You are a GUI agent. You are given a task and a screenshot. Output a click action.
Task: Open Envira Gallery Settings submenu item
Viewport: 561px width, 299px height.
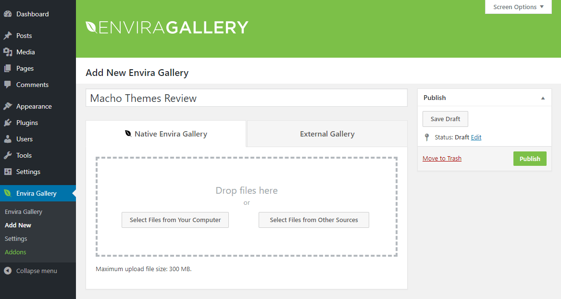[x=16, y=238]
